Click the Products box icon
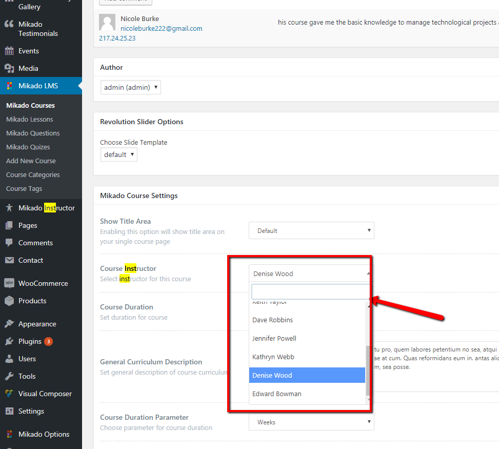 [x=9, y=301]
